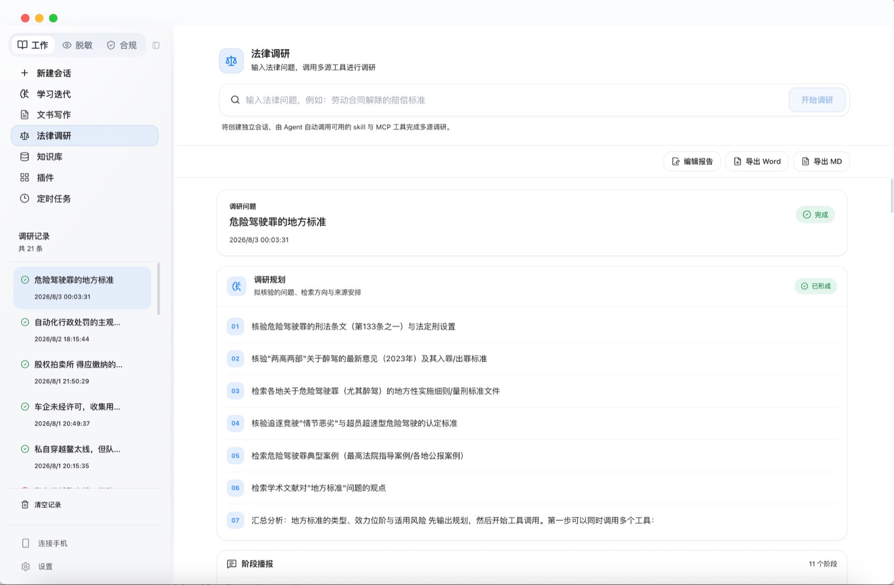Image resolution: width=894 pixels, height=585 pixels.
Task: Switch to the 脱敏 tab
Action: pyautogui.click(x=78, y=45)
